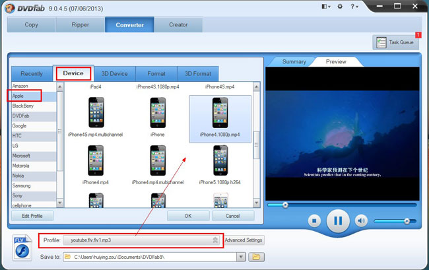The width and height of the screenshot is (429, 270).
Task: Switch to the Preview tab
Action: tap(336, 61)
